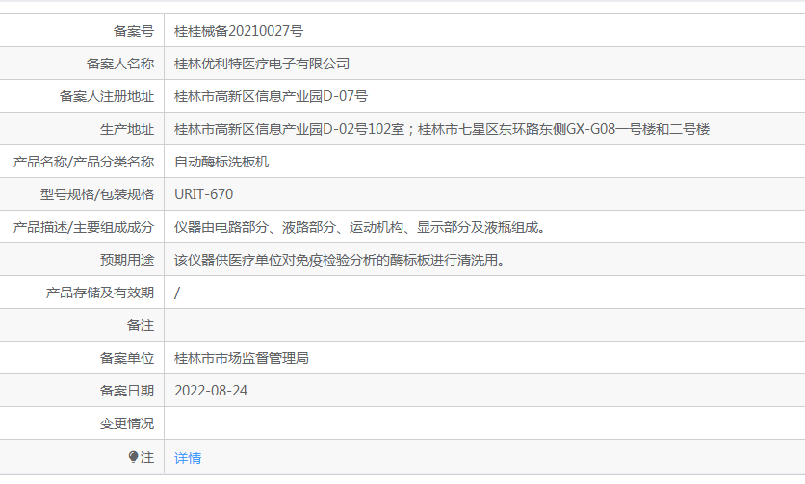Click the 生产地址 row label
The image size is (805, 484).
[x=127, y=129]
